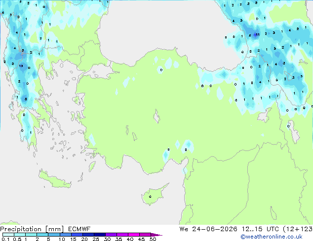Viewport: 313px width, 241px height.
Task: Select the 35–40 mm legend color swatch
Action: [x=122, y=235]
